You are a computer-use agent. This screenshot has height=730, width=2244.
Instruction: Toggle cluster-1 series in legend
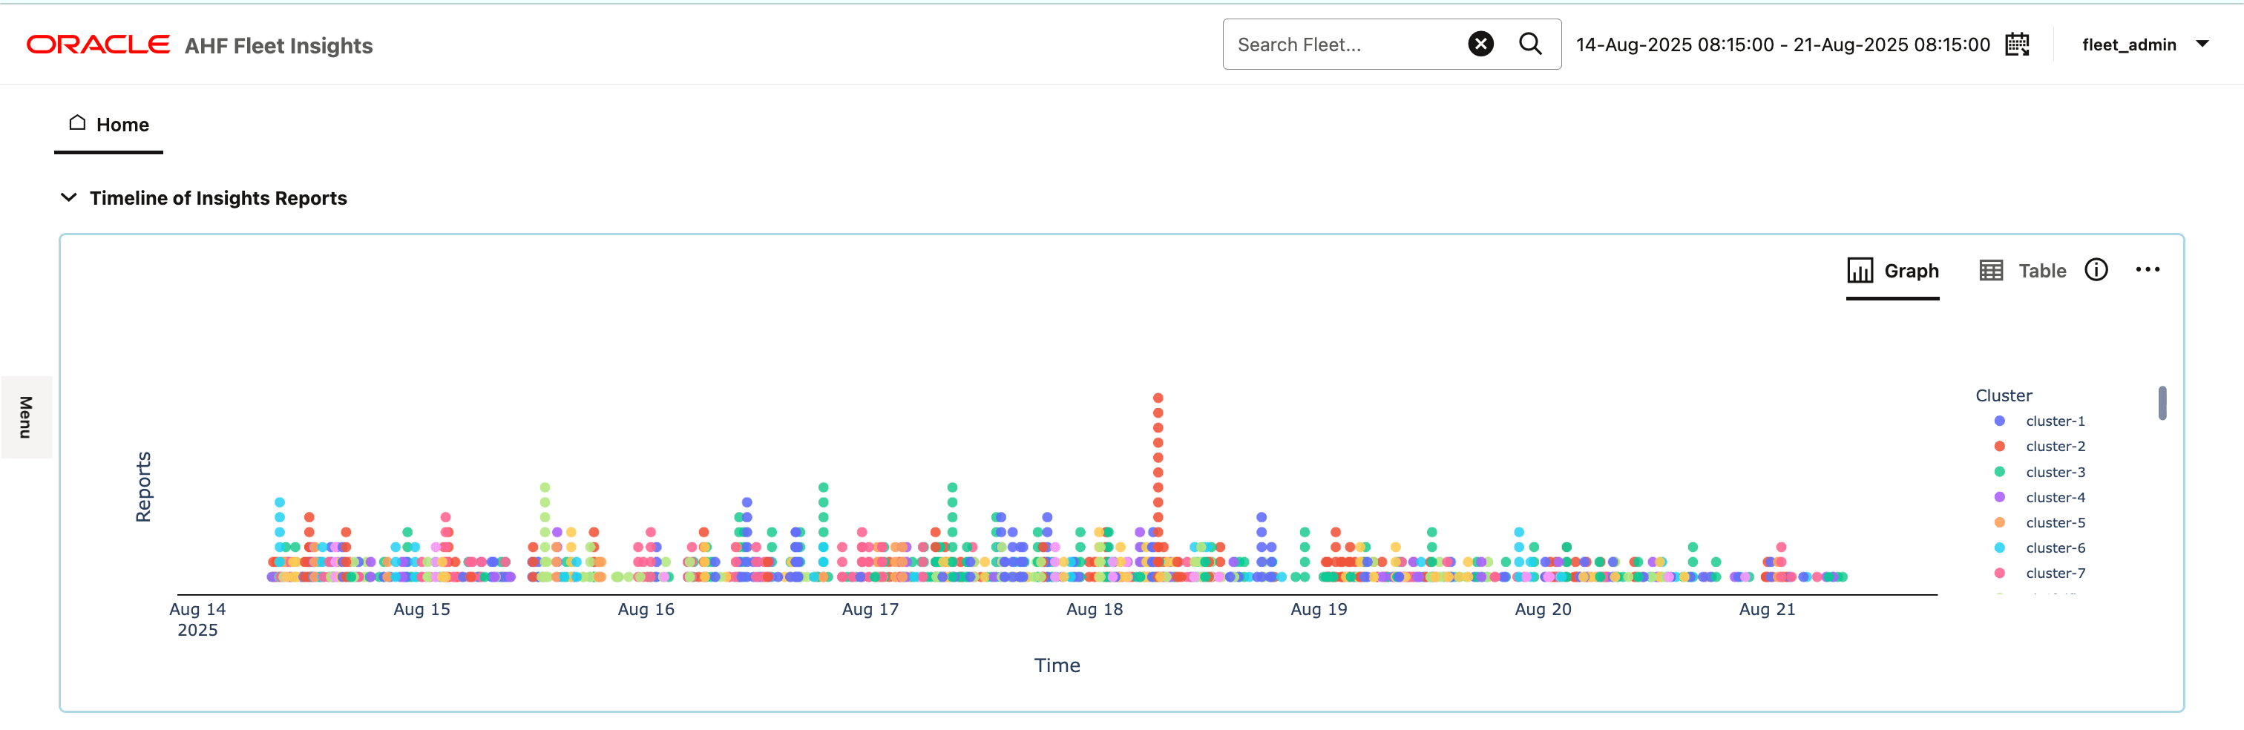2054,421
